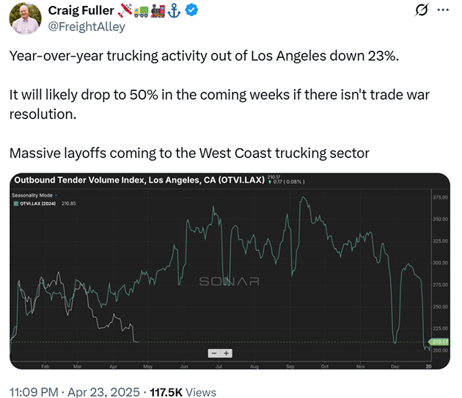Click the Craig Fuller display name
Viewport: 462px width, 398px height.
pos(81,10)
